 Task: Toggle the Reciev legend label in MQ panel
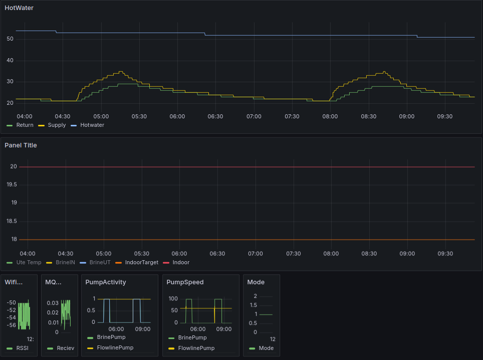[65, 348]
